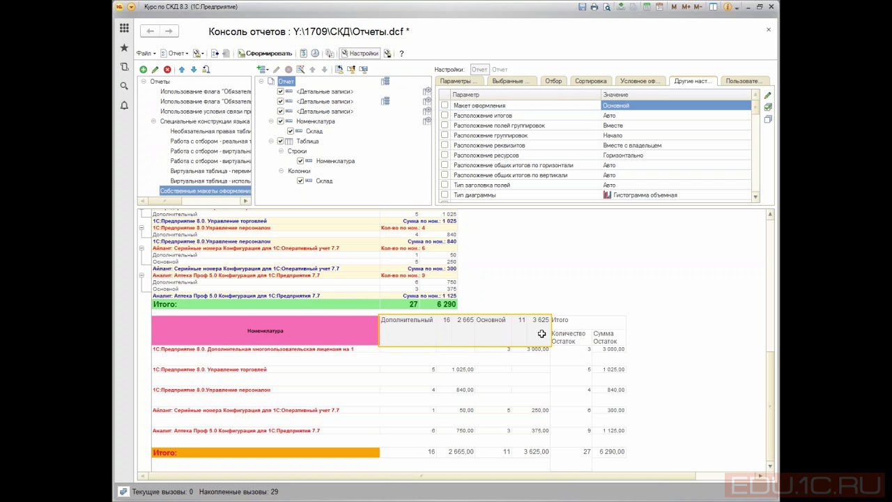Click check-all icon beside parameters table
The image size is (892, 502).
coord(768,107)
